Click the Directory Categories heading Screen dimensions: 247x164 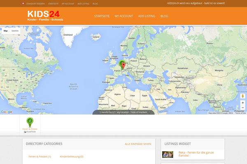point(44,144)
